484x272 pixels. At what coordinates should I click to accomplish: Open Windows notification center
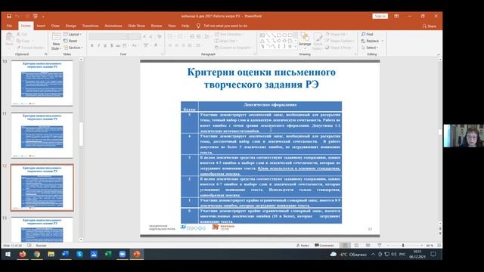(433, 255)
